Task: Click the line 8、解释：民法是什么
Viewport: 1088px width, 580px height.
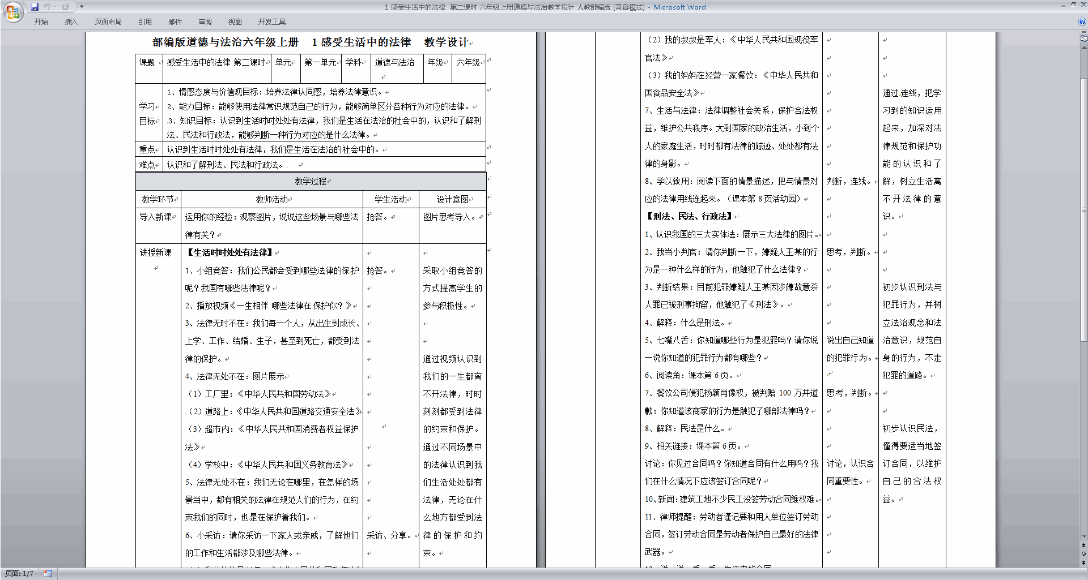Action: (x=686, y=428)
